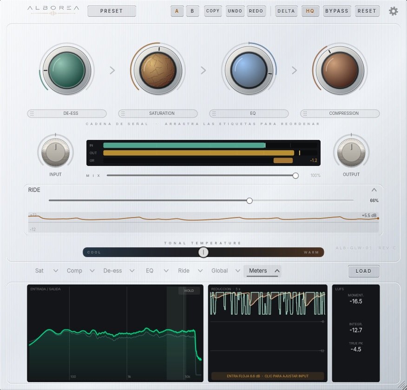Collapse the RIDE section chevron

(374, 190)
